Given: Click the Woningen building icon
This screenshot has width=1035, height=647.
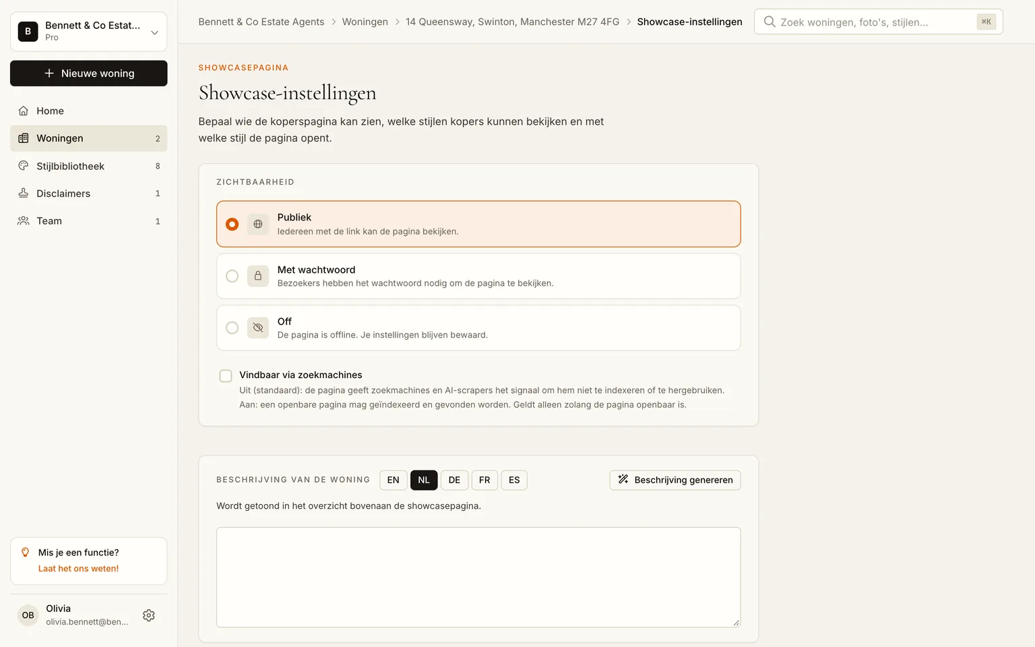Looking at the screenshot, I should 24,138.
